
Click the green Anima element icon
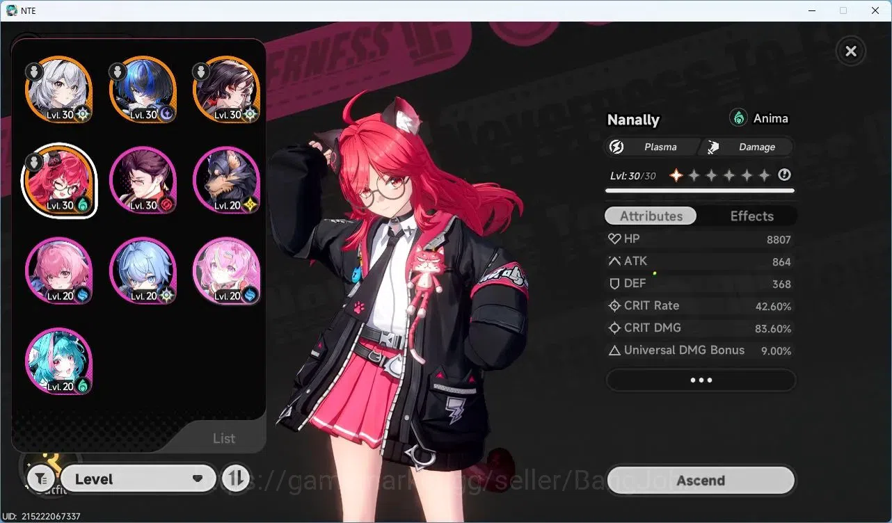tap(738, 118)
